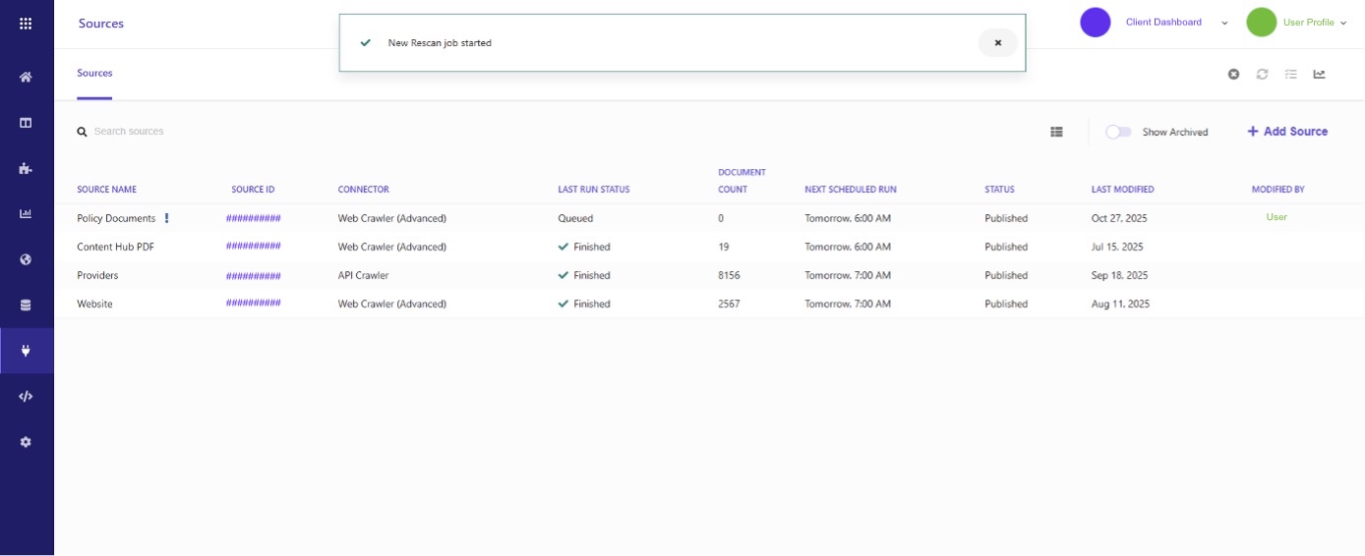Open the Providers source ID link

point(254,275)
